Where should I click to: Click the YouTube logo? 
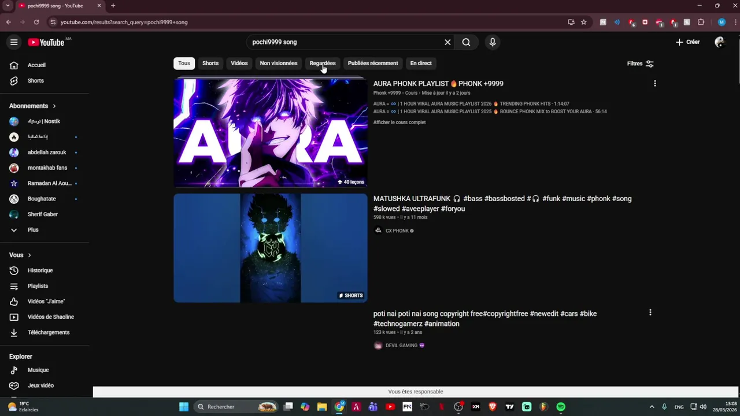46,42
